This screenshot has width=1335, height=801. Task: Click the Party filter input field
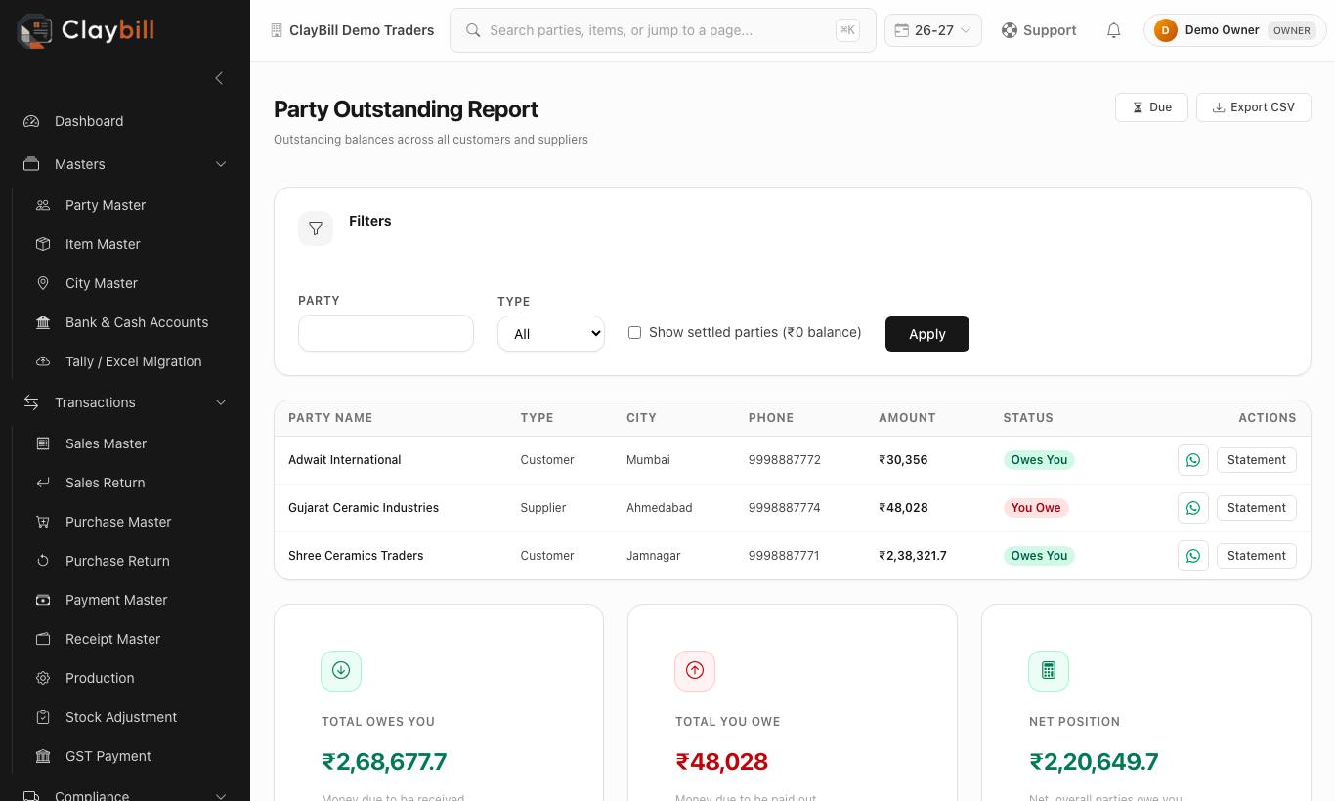tap(386, 333)
